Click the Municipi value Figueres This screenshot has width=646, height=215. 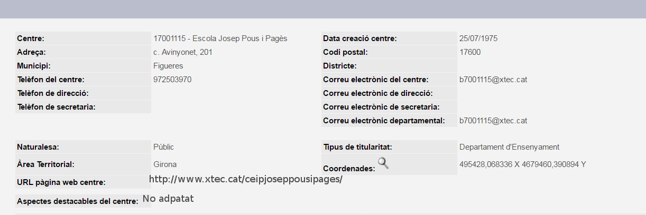coord(168,66)
